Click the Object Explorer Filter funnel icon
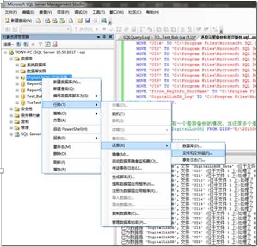The height and width of the screenshot is (247, 258). 40,44
